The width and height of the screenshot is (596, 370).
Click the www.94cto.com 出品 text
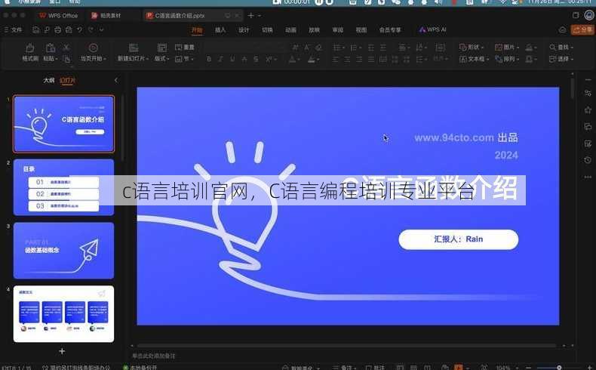click(x=466, y=137)
